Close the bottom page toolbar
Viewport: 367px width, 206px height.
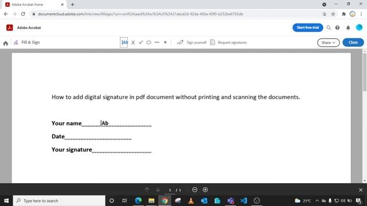coord(361,190)
